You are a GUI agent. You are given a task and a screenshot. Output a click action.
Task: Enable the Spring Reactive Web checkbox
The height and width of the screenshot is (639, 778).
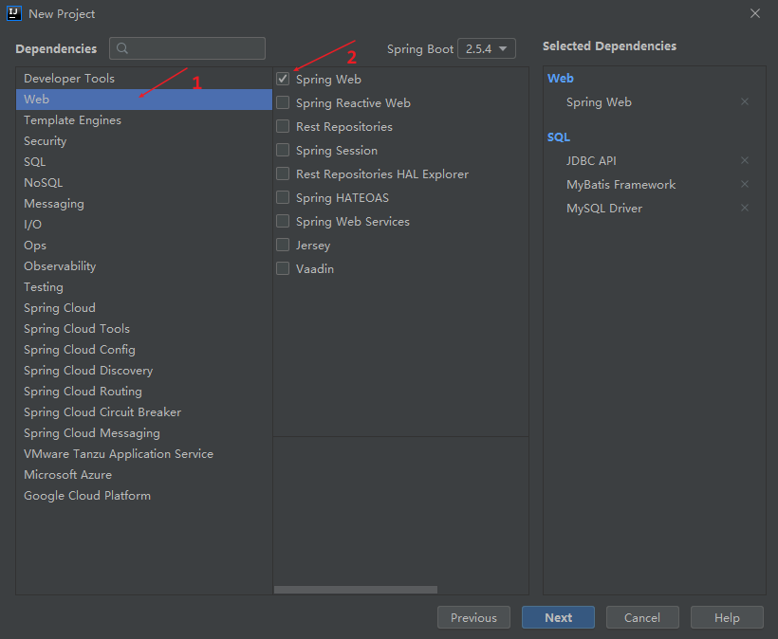[x=283, y=102]
